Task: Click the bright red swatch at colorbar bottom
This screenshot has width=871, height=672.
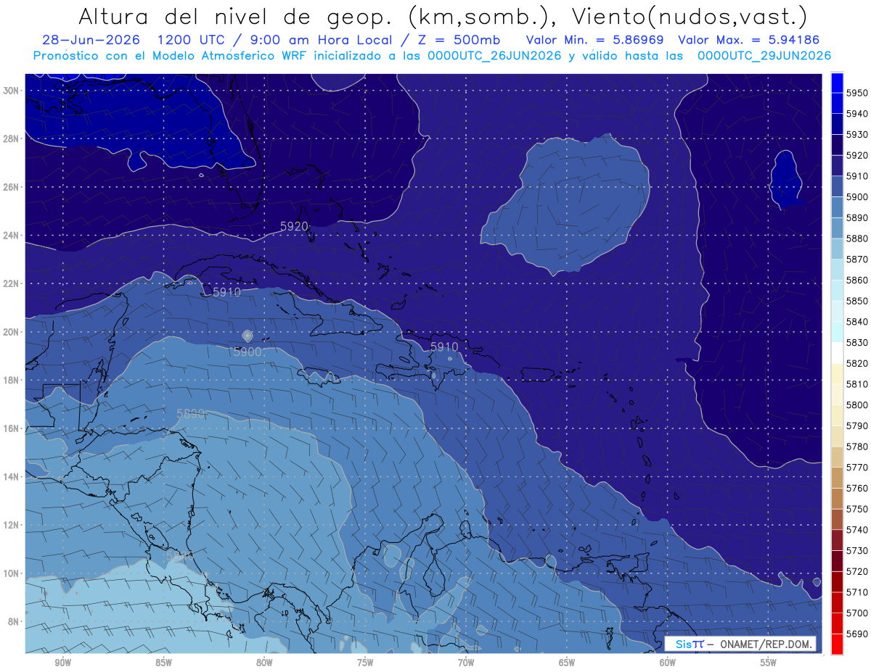Action: coord(837,644)
